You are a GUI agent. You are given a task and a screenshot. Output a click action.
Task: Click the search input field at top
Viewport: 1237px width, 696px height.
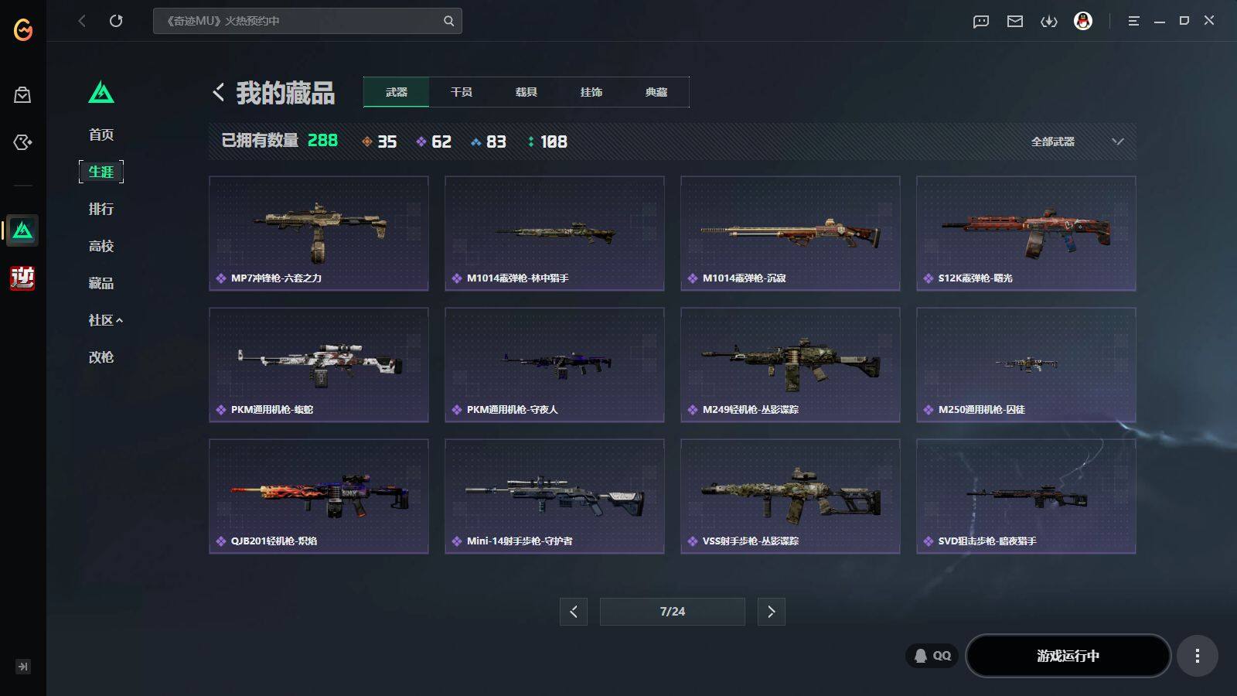pyautogui.click(x=307, y=21)
